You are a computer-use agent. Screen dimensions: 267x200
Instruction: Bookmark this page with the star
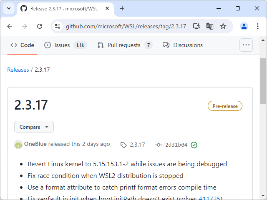pyautogui.click(x=223, y=26)
